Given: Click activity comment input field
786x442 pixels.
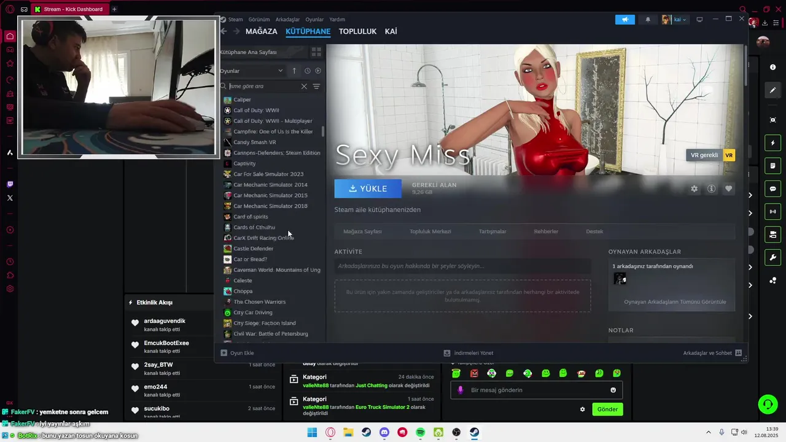Looking at the screenshot, I should point(462,266).
